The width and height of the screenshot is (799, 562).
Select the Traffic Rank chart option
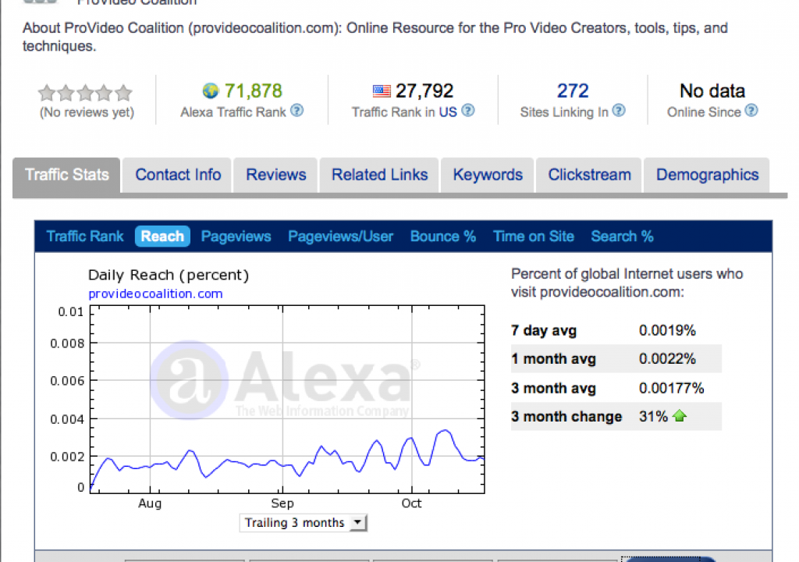pyautogui.click(x=85, y=237)
